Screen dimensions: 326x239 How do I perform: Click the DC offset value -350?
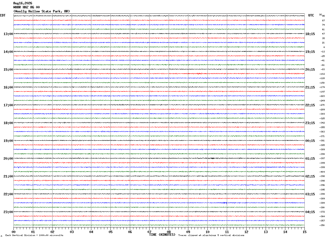(x=322, y=225)
